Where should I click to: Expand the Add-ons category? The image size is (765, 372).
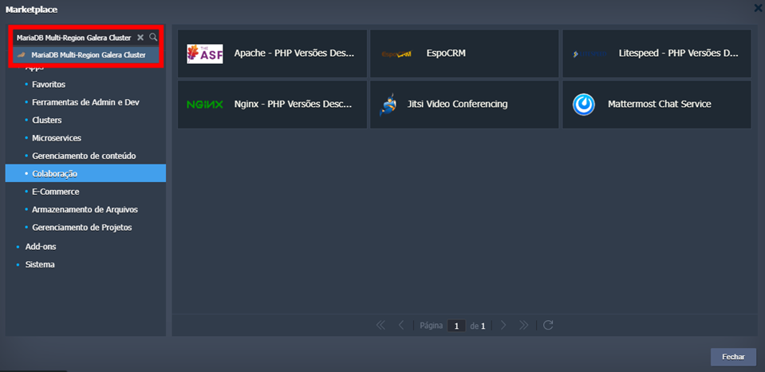40,247
